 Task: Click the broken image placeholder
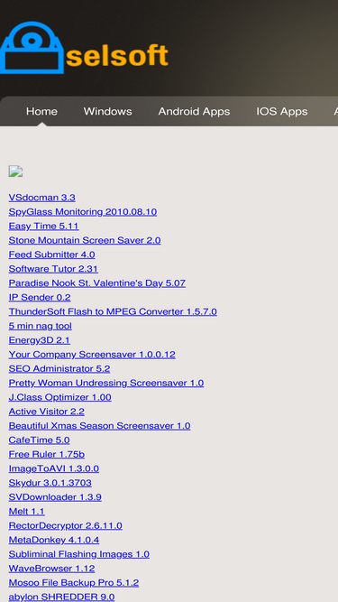pyautogui.click(x=15, y=171)
